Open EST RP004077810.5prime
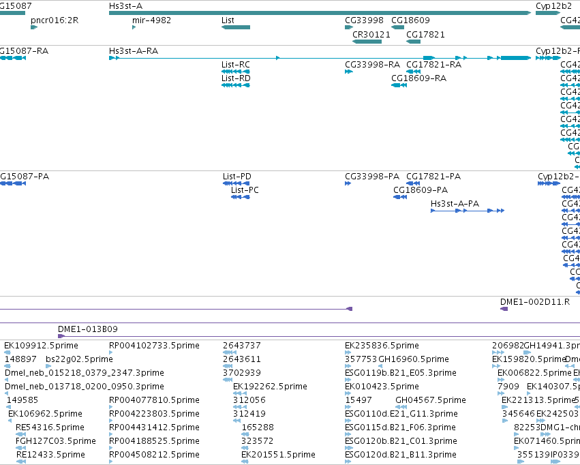 (x=154, y=400)
